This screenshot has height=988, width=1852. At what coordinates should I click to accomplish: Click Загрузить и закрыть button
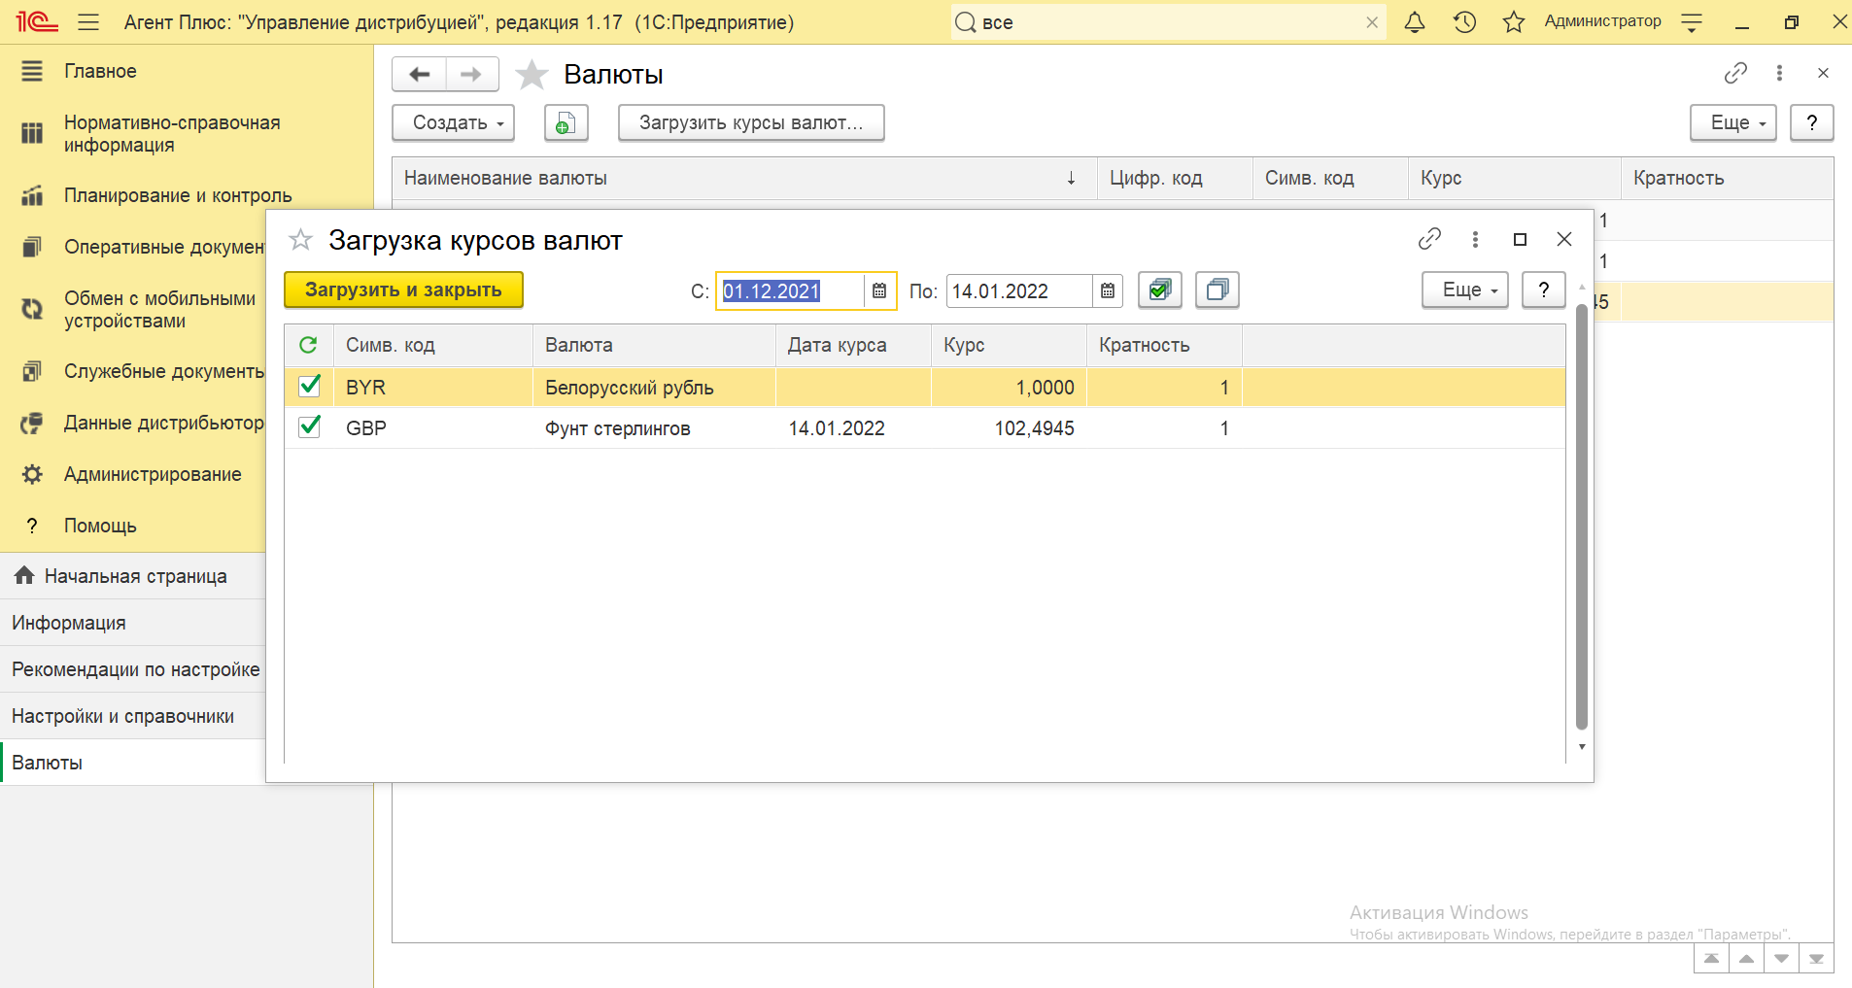click(x=403, y=290)
